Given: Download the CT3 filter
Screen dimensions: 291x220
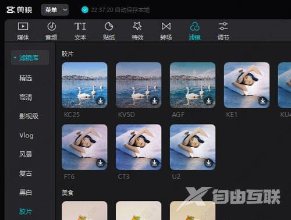Looking at the screenshot, I should point(154,163).
